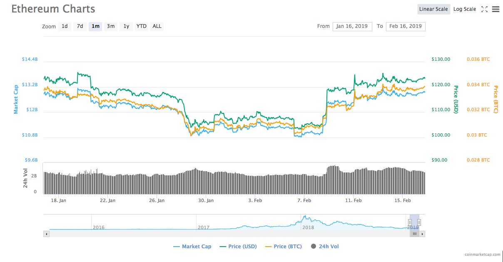Switch chart to Log Scale

(x=465, y=9)
